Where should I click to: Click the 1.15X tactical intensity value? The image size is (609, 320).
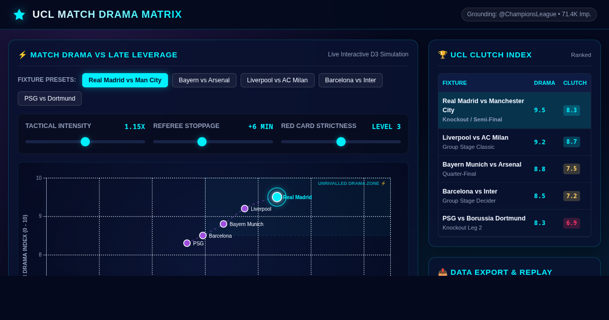134,126
